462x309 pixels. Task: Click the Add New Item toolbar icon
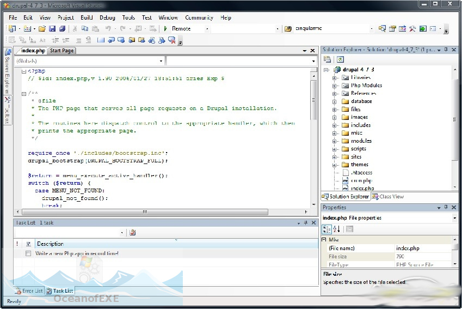(27, 29)
